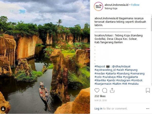Open about.indonesia.id profile picture
The image size is (152, 114).
[x=99, y=6]
